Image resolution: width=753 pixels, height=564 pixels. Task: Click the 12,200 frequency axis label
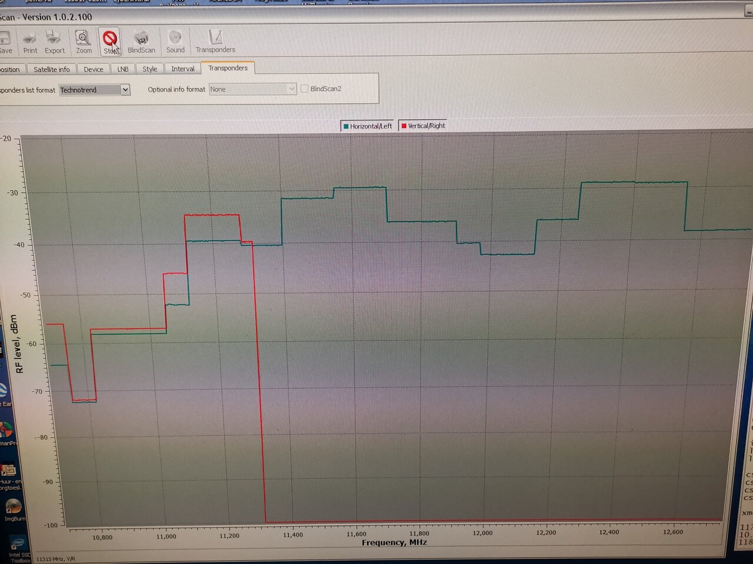click(546, 533)
